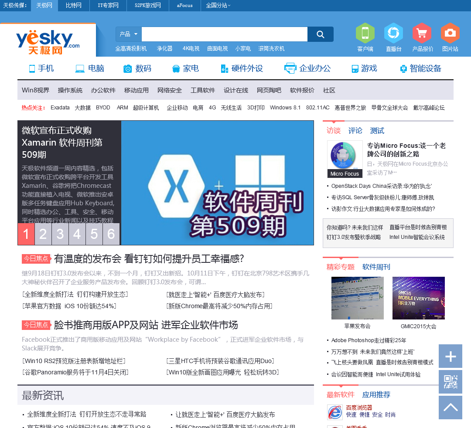
Task: Open headline 脸书推商用版APP及网站
Action: [x=146, y=325]
